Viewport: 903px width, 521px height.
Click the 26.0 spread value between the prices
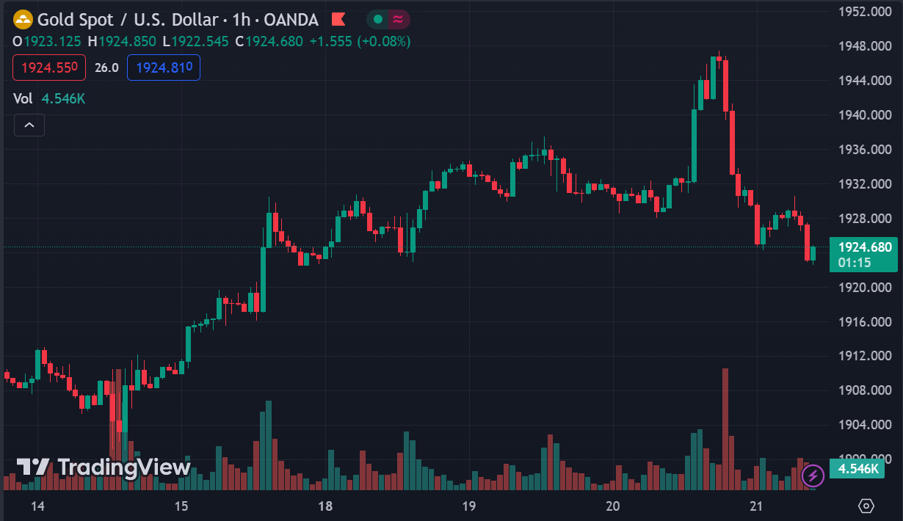point(106,68)
